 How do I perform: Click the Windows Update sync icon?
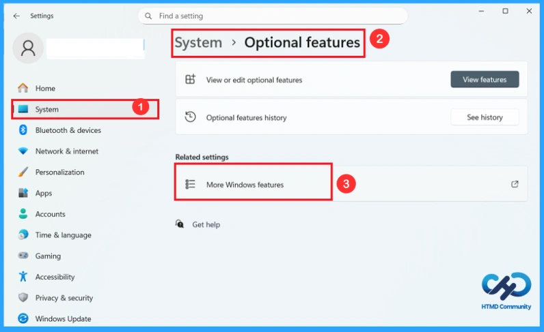[x=23, y=318]
